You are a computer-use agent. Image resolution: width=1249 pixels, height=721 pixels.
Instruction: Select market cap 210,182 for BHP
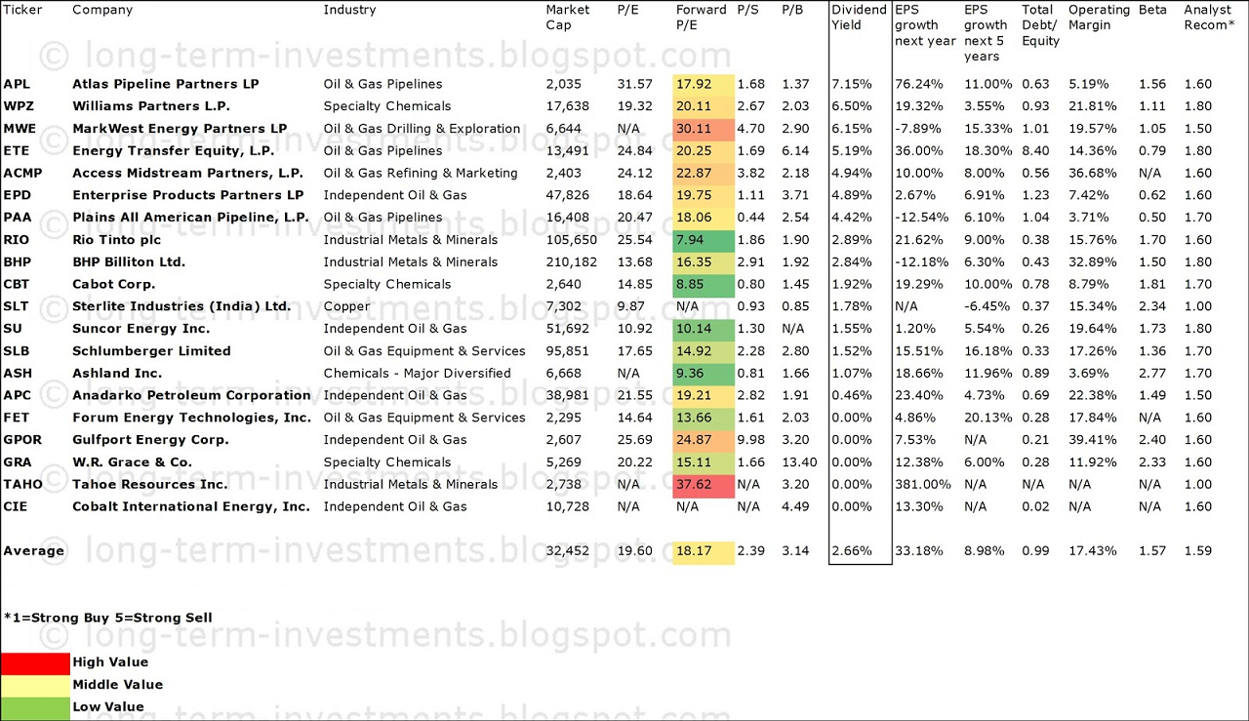571,261
